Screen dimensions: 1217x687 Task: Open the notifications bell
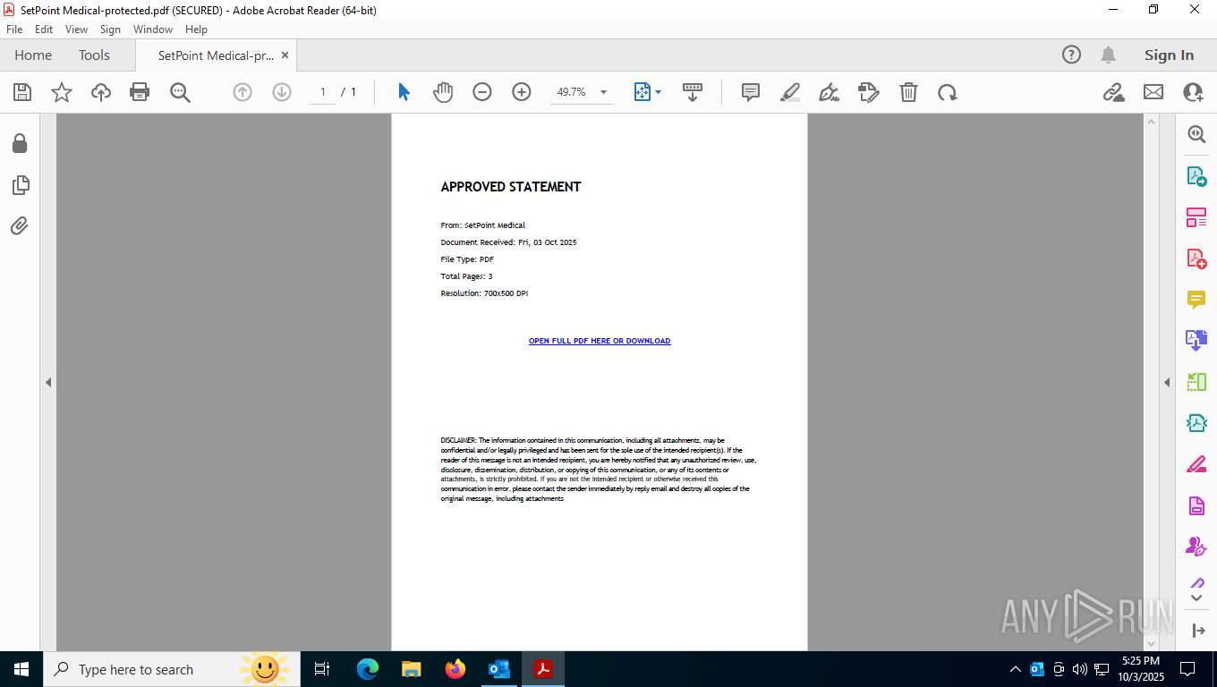(1108, 55)
